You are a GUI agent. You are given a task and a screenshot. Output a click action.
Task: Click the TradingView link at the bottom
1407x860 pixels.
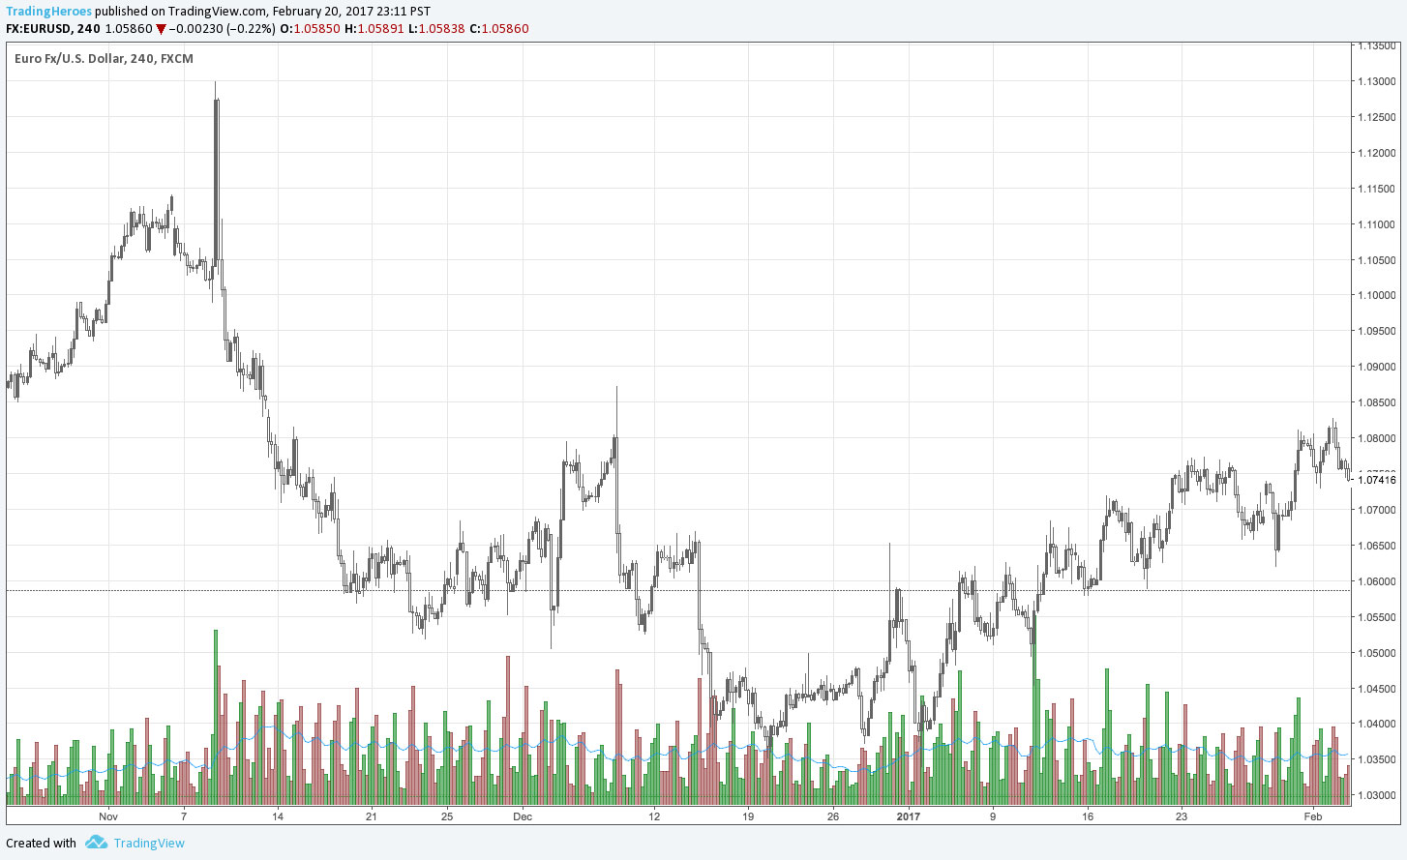149,843
